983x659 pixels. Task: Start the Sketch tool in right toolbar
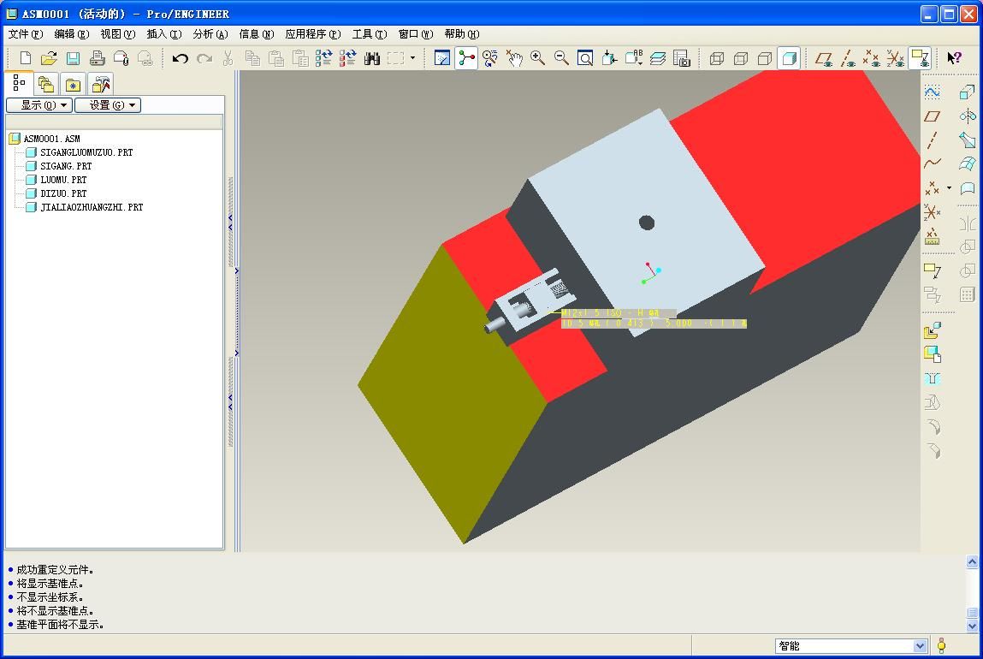click(x=933, y=92)
